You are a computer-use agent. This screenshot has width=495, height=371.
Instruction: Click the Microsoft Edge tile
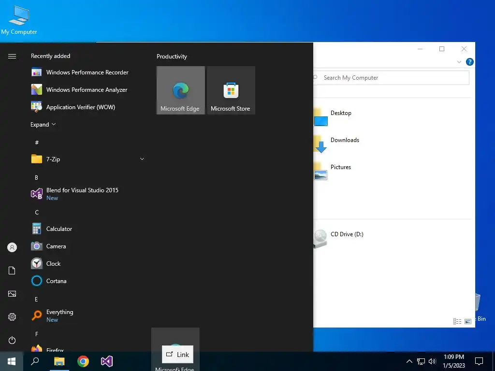181,90
